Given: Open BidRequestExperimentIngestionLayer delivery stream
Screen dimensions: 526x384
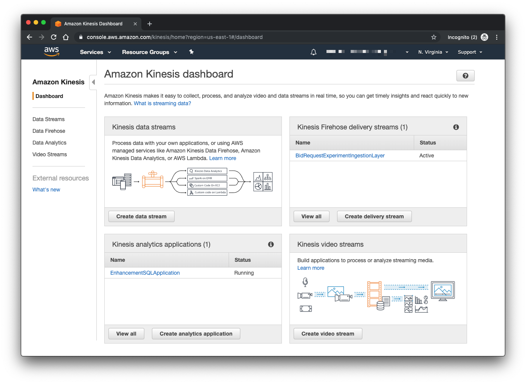Looking at the screenshot, I should tap(340, 155).
